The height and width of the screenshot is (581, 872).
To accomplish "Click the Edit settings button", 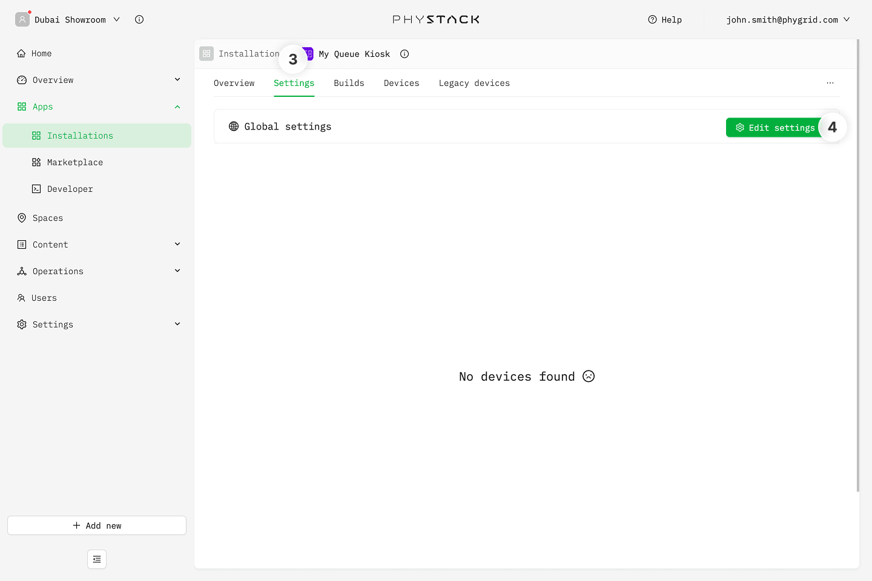I will tap(775, 128).
